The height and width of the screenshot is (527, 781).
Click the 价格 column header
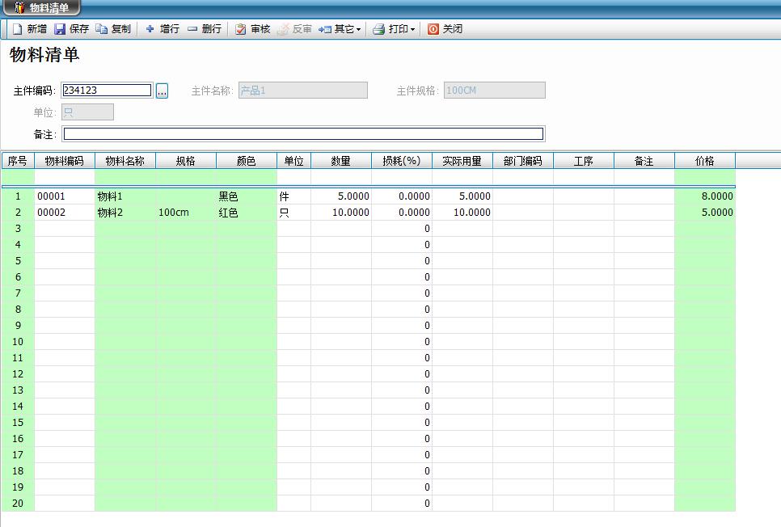(x=705, y=161)
